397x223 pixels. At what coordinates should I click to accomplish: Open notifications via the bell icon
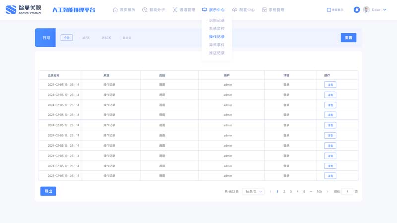pos(356,10)
